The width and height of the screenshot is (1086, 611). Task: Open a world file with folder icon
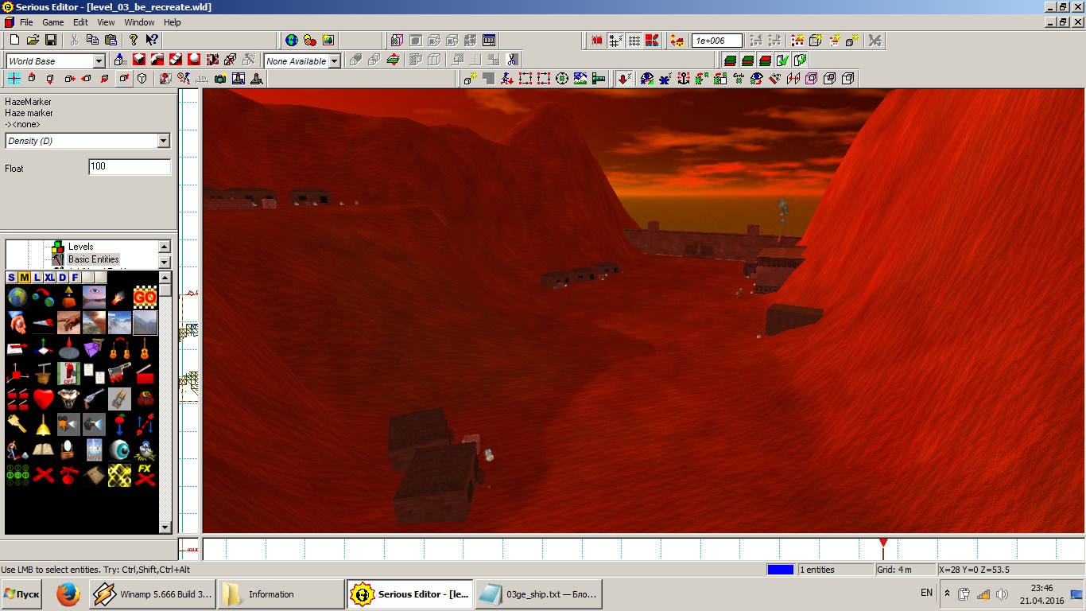33,40
